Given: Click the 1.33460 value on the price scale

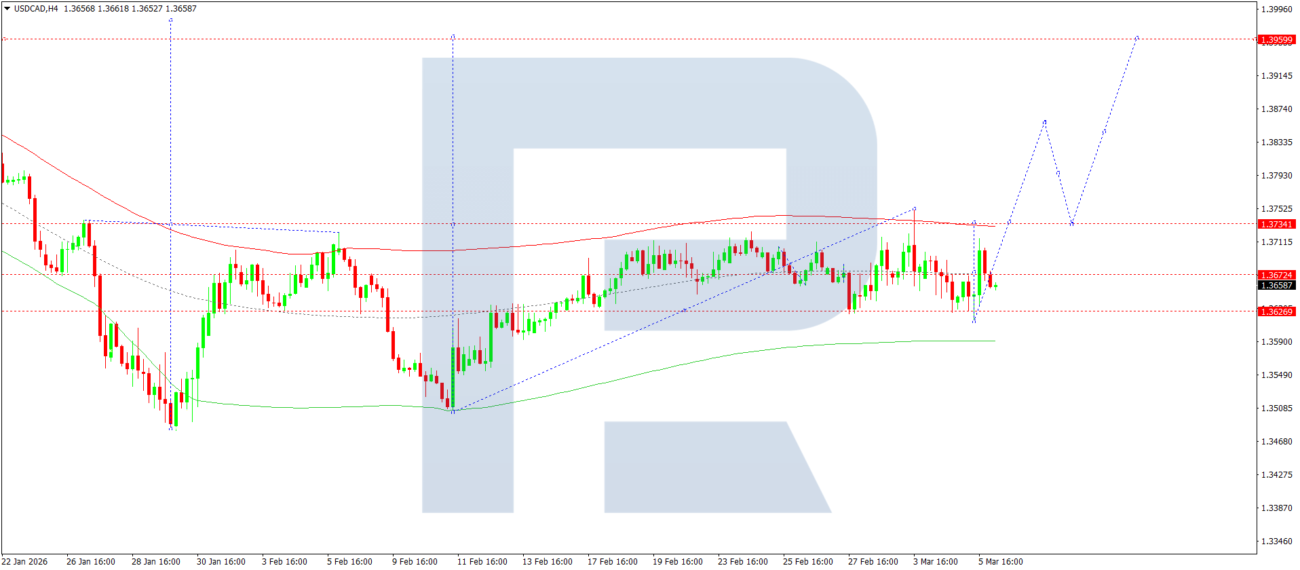Looking at the screenshot, I should click(x=1276, y=541).
